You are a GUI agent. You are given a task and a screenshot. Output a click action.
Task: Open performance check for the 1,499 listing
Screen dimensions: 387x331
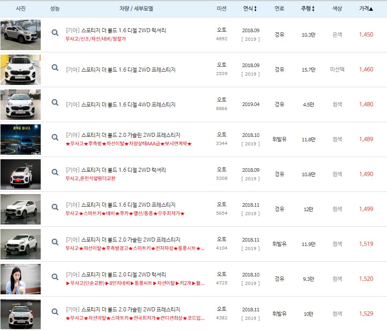coord(55,207)
